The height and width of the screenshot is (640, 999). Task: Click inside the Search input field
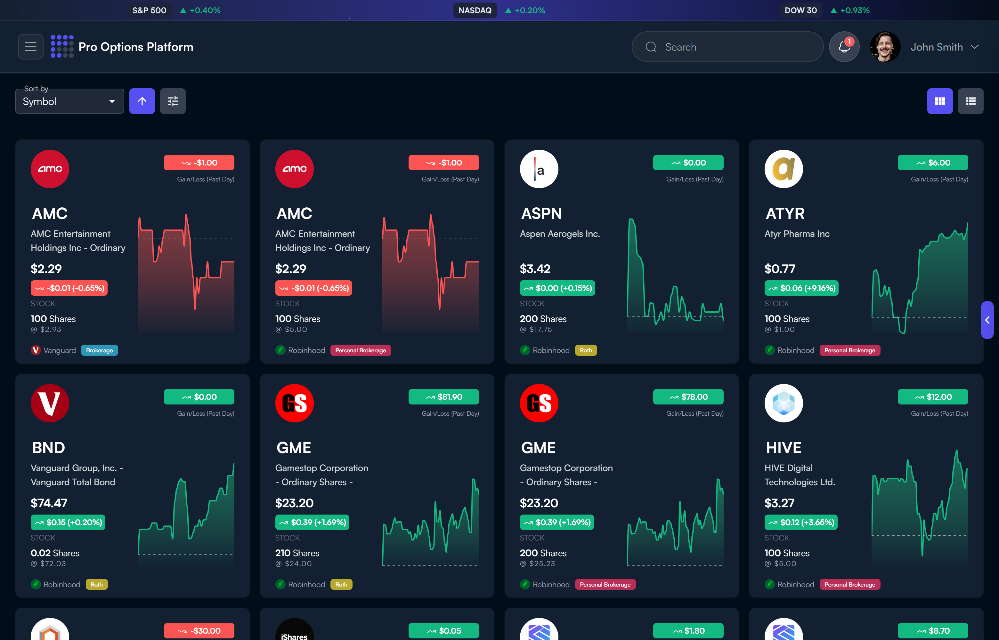pyautogui.click(x=727, y=46)
